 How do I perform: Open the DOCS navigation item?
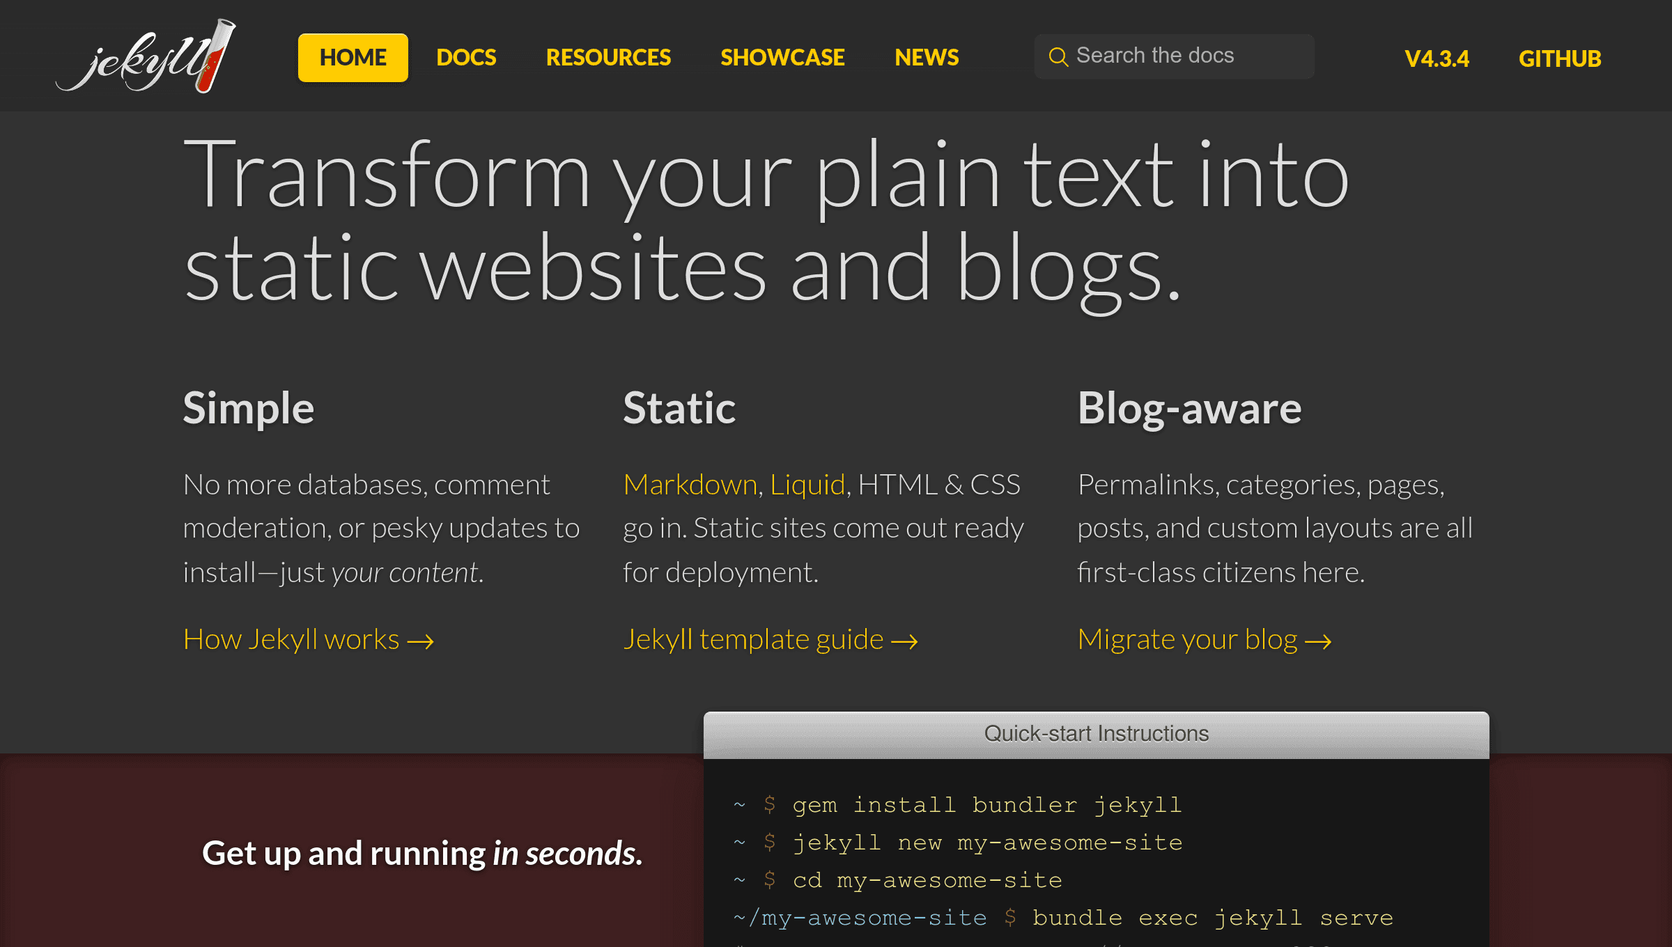tap(466, 58)
